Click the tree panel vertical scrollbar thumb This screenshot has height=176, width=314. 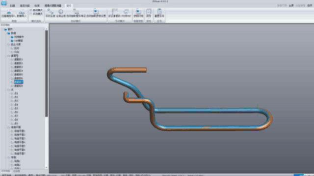click(47, 73)
